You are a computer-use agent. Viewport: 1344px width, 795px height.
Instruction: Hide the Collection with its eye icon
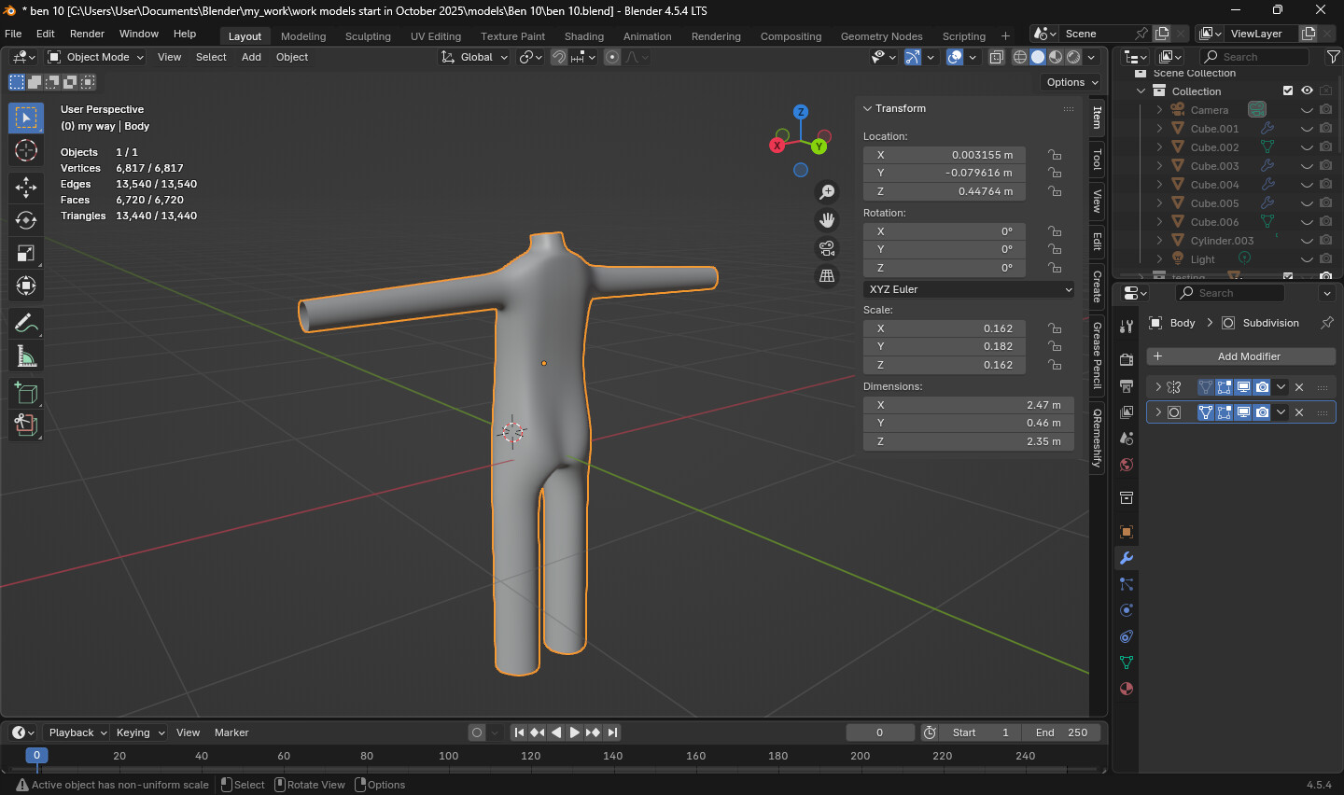1307,91
